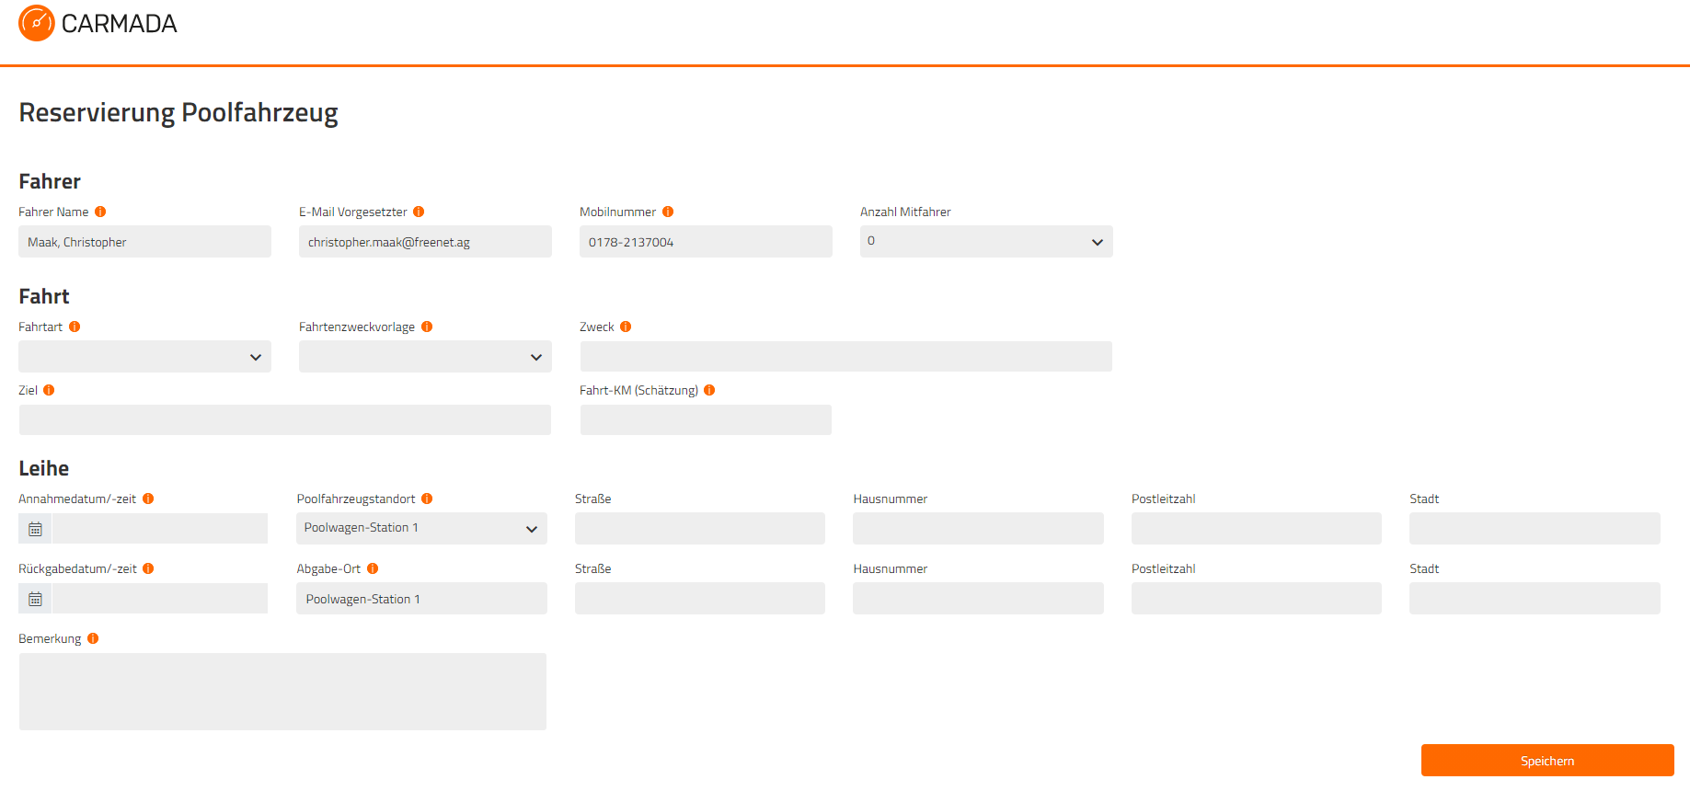Click the Annahmedatum/-zeit date field

[x=160, y=529]
